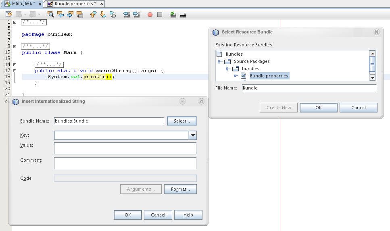The image size is (390, 231).
Task: Collapse the bundles tree node handle
Action: click(227, 69)
